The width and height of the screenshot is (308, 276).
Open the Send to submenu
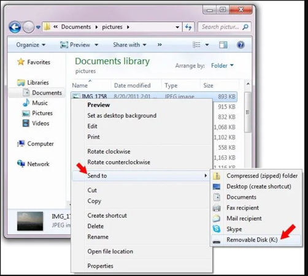tap(141, 175)
